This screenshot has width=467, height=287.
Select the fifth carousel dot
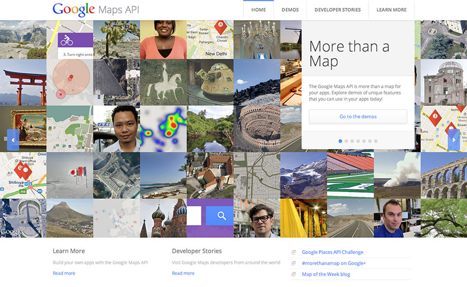pyautogui.click(x=364, y=141)
